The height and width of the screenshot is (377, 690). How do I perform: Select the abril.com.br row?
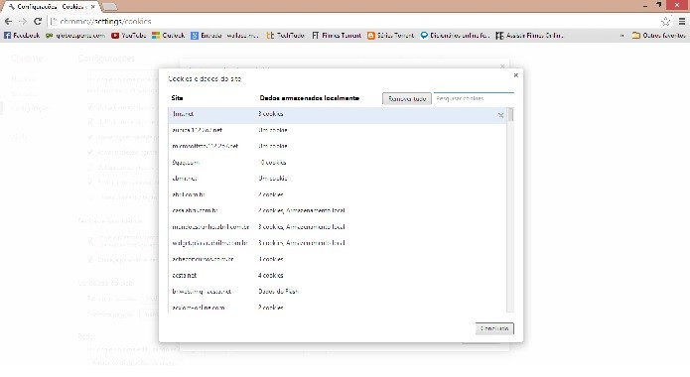pos(338,194)
